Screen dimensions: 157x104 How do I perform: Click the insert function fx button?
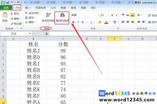pos(47,34)
